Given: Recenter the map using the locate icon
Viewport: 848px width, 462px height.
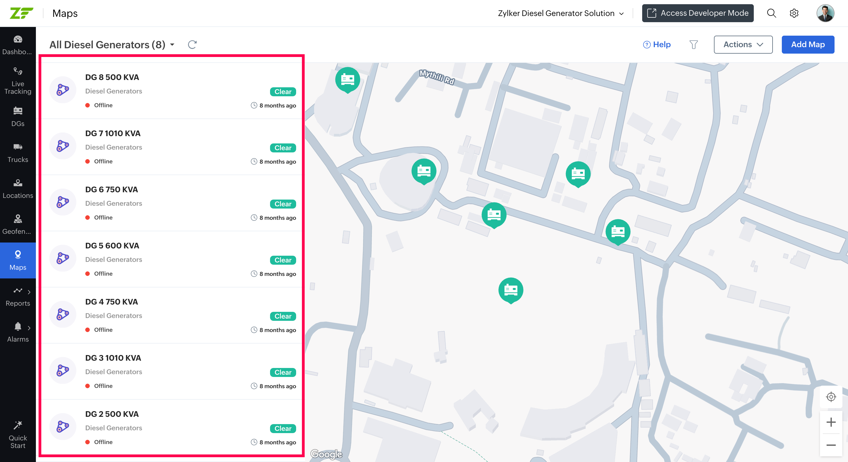Looking at the screenshot, I should (831, 397).
